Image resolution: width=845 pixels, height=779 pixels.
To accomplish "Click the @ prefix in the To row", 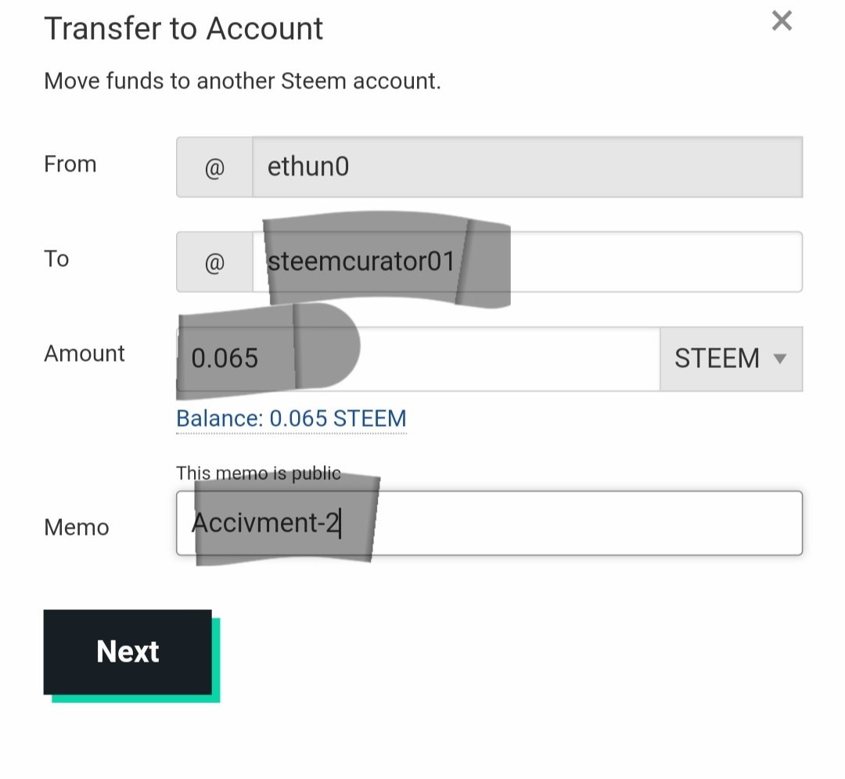I will (214, 262).
